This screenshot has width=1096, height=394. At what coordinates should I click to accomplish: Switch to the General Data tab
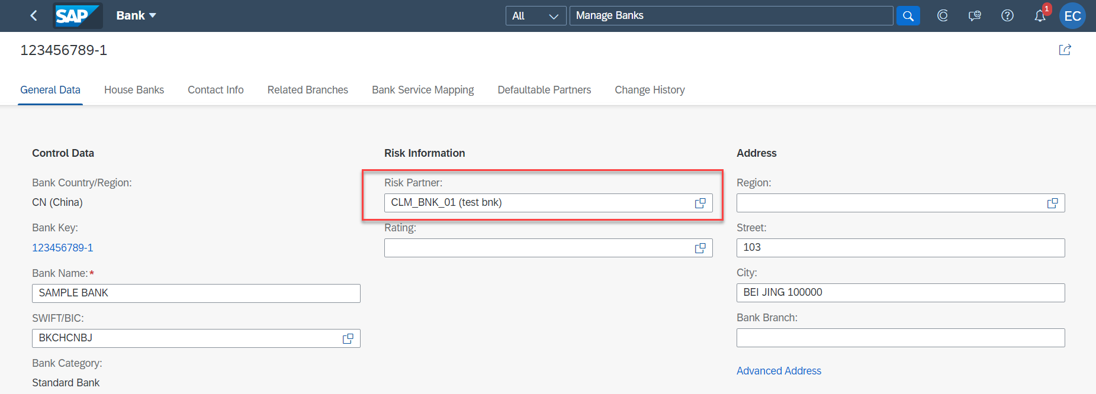(x=50, y=90)
